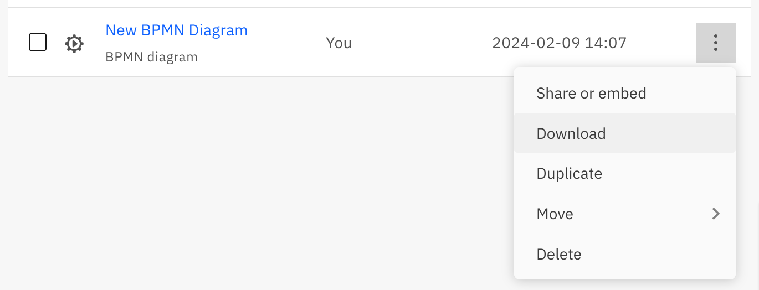Open the New BPMN Diagram link
The width and height of the screenshot is (759, 290).
pos(176,30)
